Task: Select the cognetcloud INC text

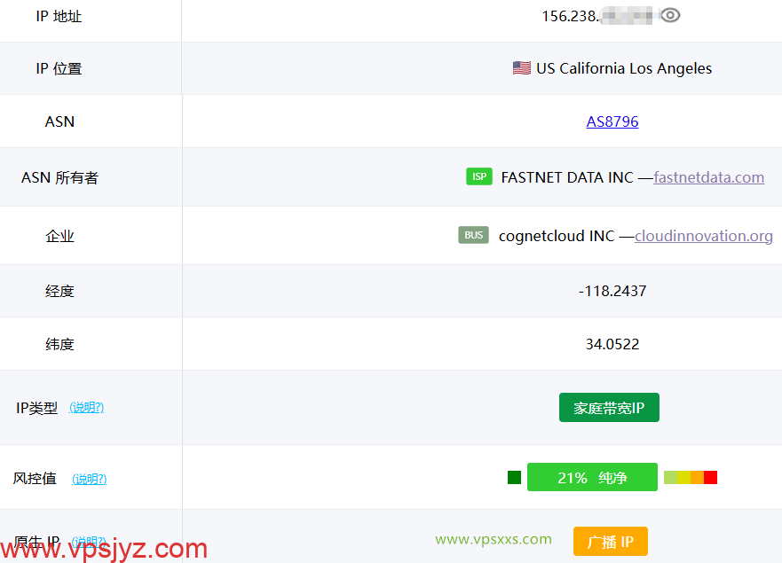Action: (557, 236)
